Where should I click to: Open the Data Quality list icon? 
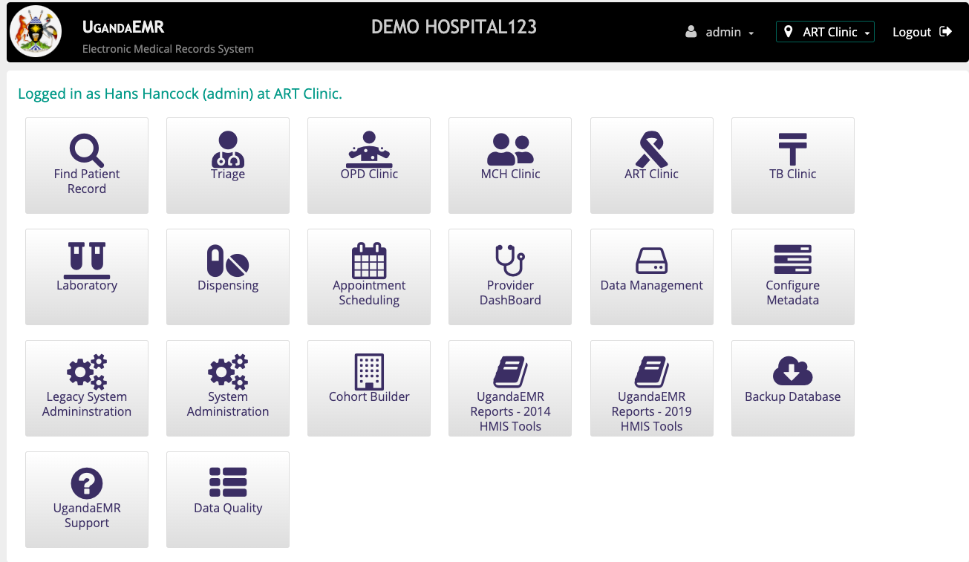click(x=228, y=483)
